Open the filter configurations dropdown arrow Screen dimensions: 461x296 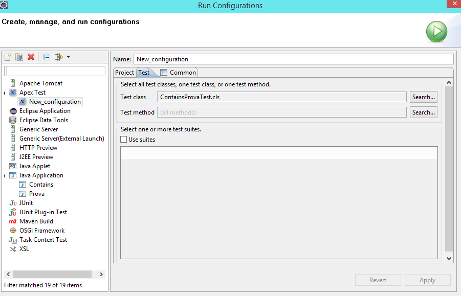(68, 57)
